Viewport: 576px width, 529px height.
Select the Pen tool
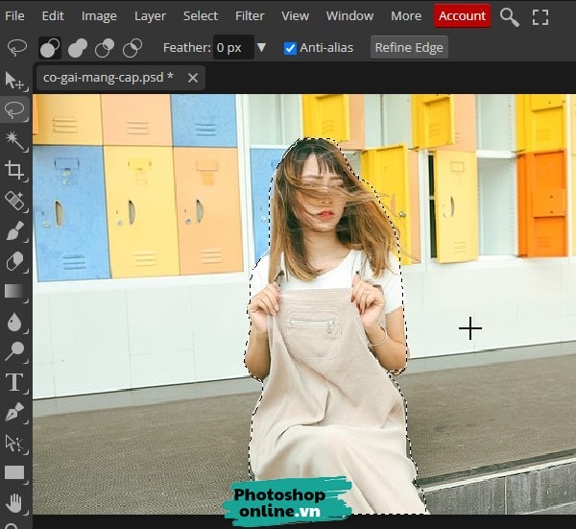tap(14, 412)
